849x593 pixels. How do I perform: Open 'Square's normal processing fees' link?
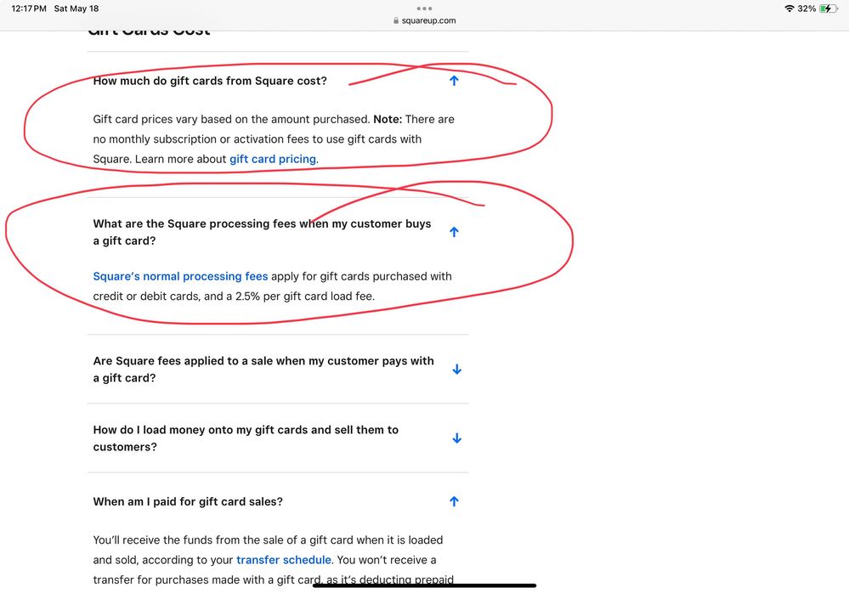click(x=180, y=276)
